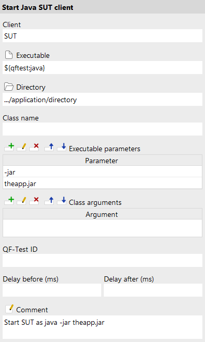Remove the selected class argument

(34, 201)
